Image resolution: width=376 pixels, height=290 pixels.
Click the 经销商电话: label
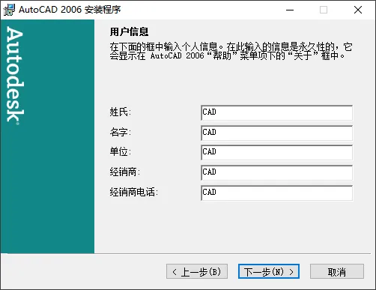[x=134, y=192]
